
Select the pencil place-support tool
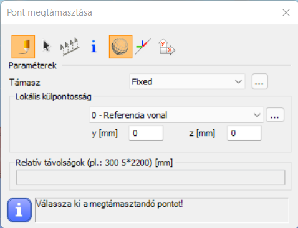coord(23,47)
